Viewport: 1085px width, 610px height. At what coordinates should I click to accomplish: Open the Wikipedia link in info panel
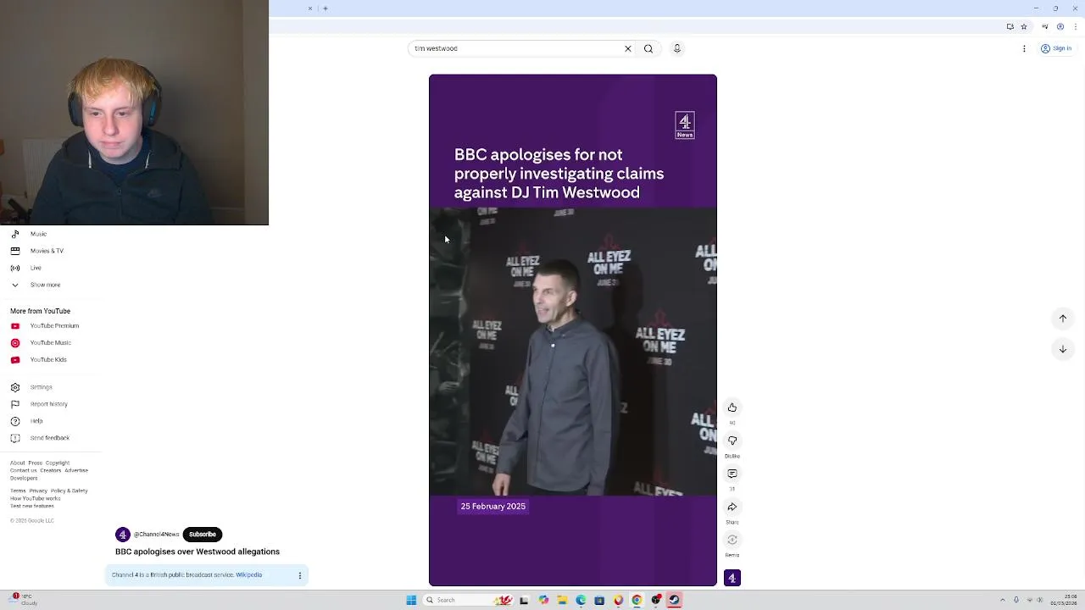(x=249, y=575)
